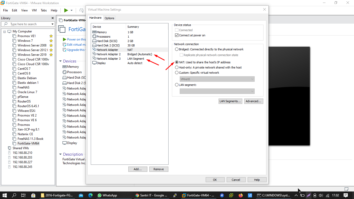
Task: Click the Power On green play toolbar icon
Action: pos(66,10)
